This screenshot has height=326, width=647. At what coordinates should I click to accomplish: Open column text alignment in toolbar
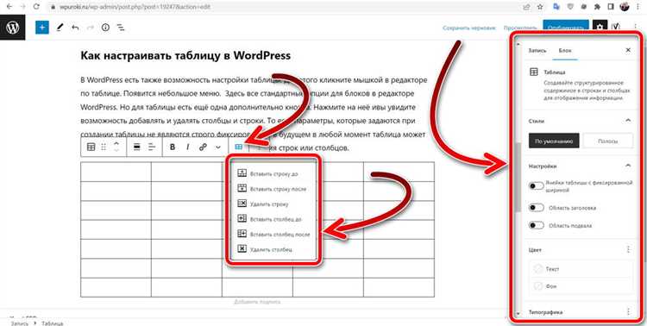tap(152, 147)
